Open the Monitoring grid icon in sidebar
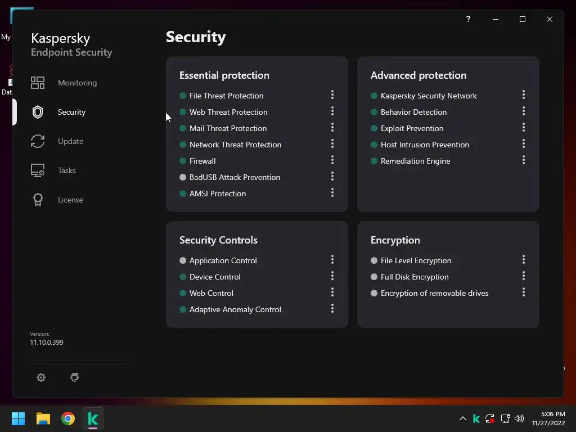This screenshot has height=432, width=576. point(38,83)
